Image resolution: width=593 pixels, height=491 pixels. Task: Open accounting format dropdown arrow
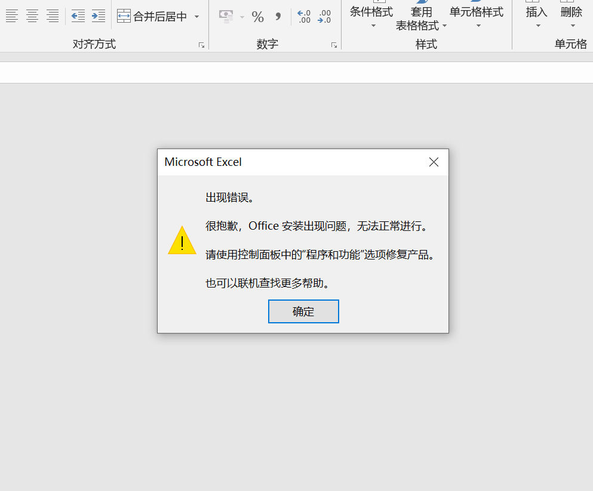[x=242, y=17]
